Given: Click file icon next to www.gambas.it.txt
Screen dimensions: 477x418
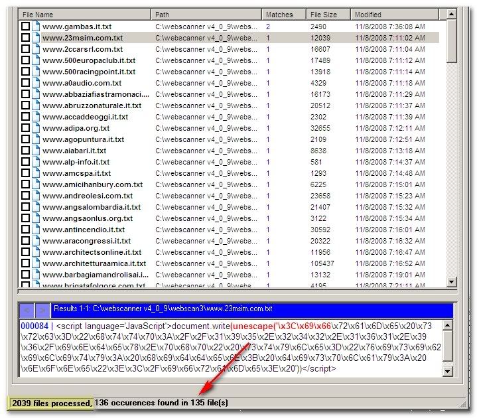Looking at the screenshot, I should click(x=36, y=27).
